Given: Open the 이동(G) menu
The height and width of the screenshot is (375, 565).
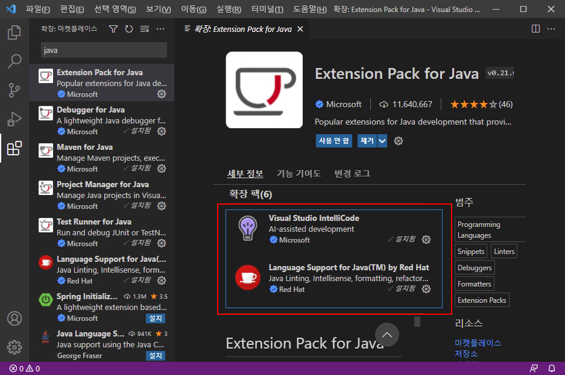Looking at the screenshot, I should click(x=194, y=10).
